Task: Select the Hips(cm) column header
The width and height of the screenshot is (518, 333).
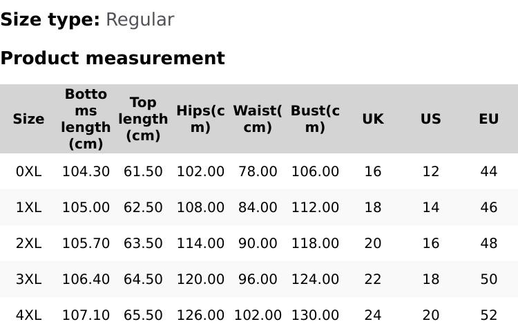Action: pyautogui.click(x=200, y=119)
